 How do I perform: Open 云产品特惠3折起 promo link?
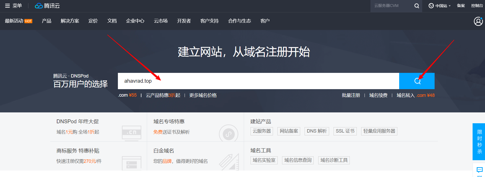pyautogui.click(x=163, y=95)
